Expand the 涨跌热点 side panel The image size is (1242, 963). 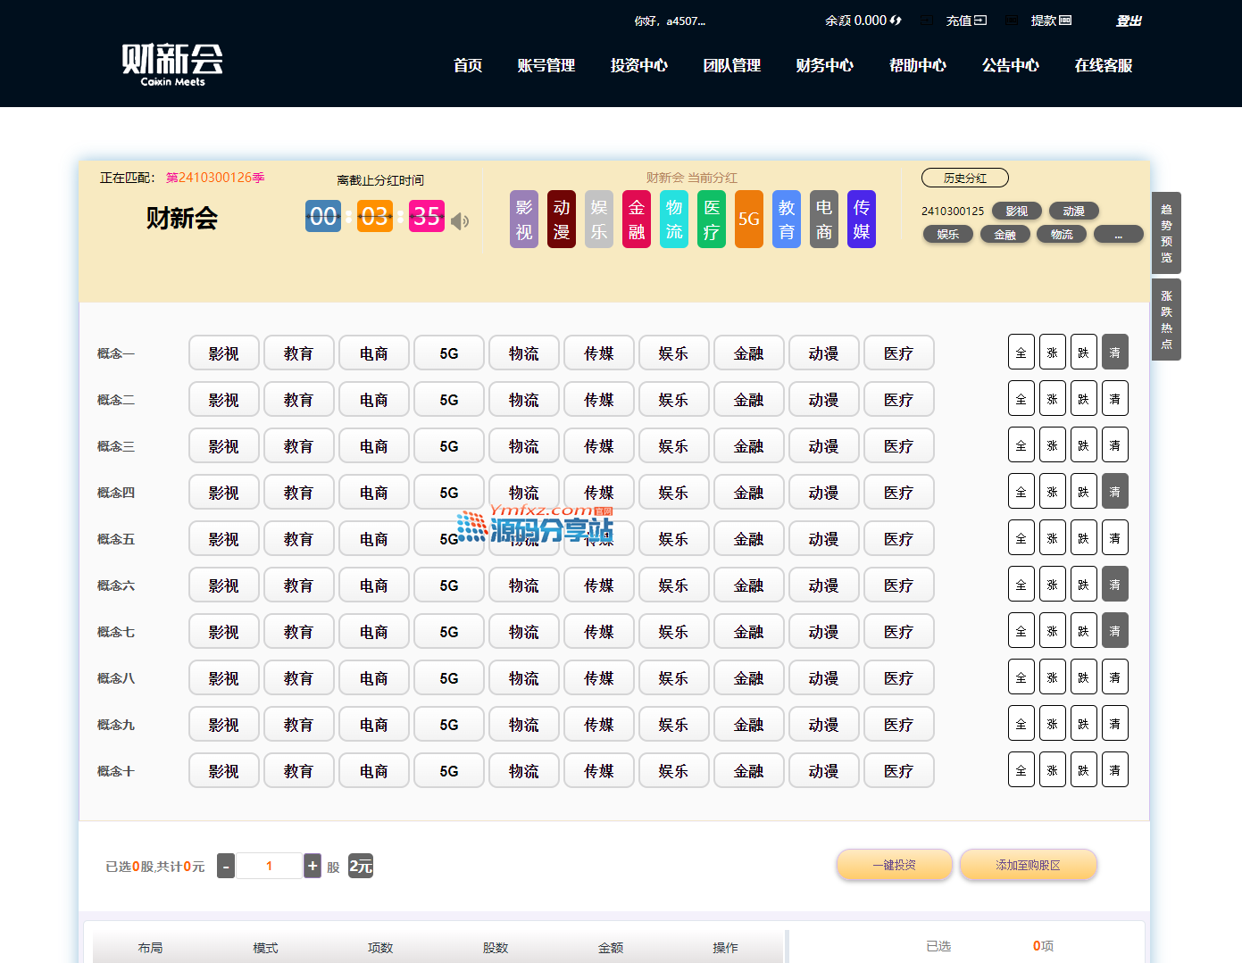(1166, 320)
